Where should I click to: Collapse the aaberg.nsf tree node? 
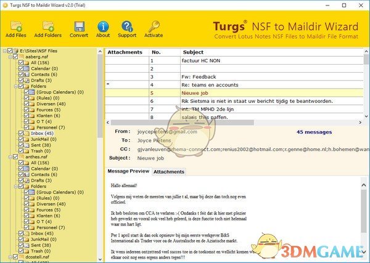(x=10, y=57)
